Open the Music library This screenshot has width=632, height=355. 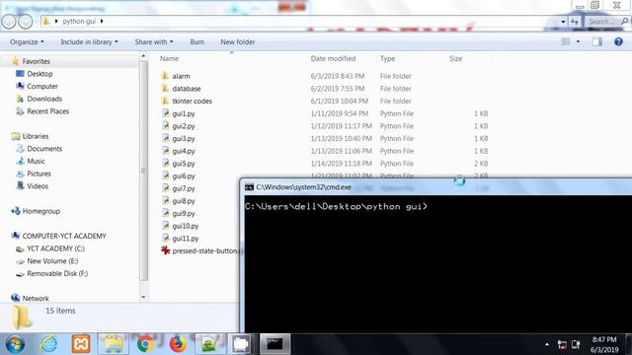[x=31, y=161]
